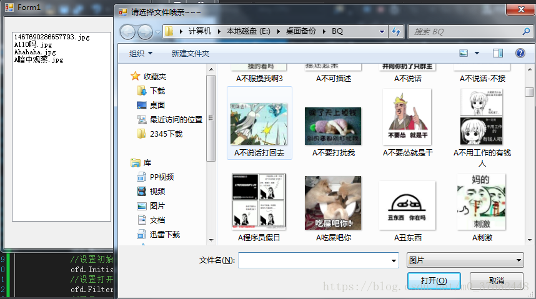Select the A不要怂就是干 image thumbnail
Screen dimensions: 536x299
[x=407, y=117]
